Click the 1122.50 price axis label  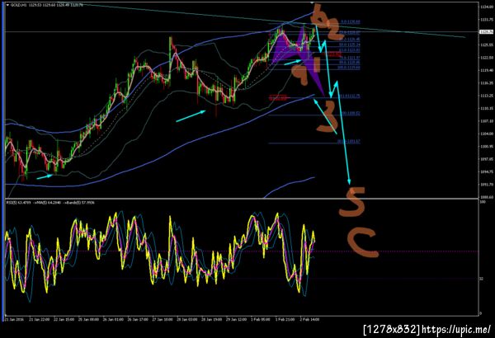[x=487, y=58]
